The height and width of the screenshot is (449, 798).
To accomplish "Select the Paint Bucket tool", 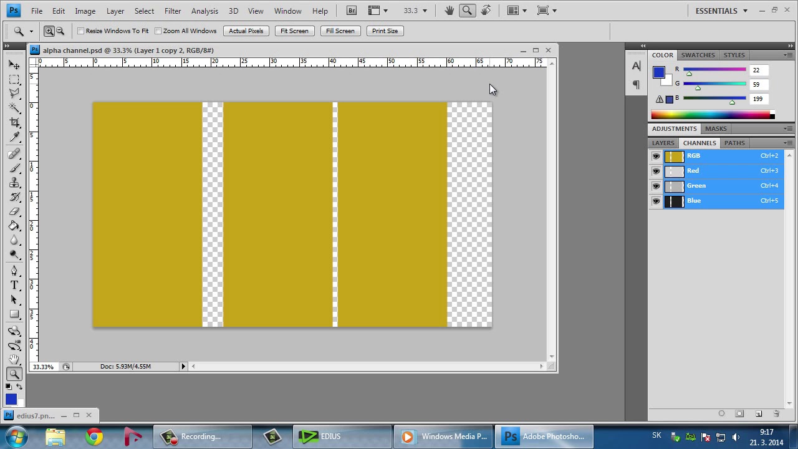I will 14,226.
